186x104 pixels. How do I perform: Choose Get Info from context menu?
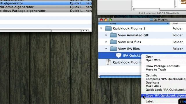151,75
